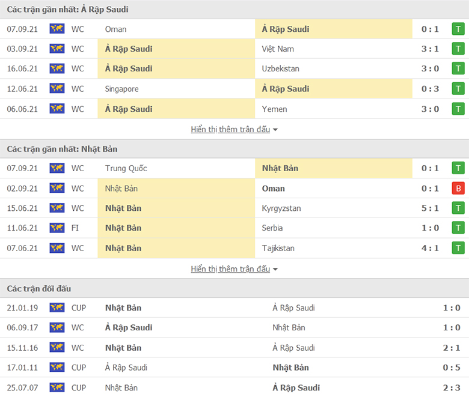Image resolution: width=469 pixels, height=397 pixels.
Task: Click the world map flag icon for Oman match
Action: tap(57, 29)
